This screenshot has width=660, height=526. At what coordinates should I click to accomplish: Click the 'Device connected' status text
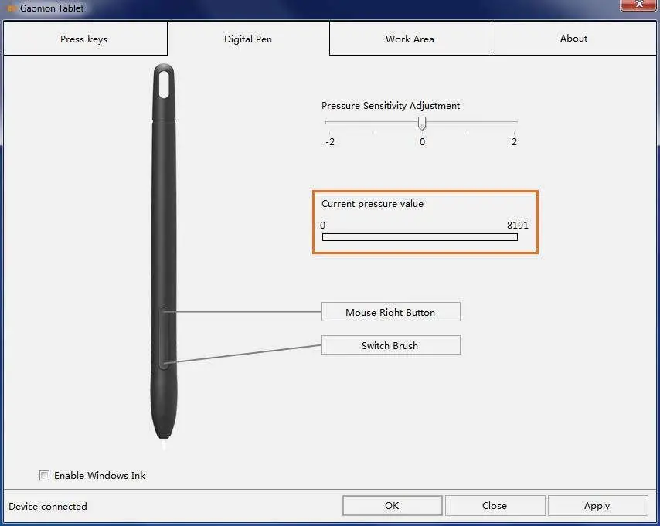coord(48,506)
